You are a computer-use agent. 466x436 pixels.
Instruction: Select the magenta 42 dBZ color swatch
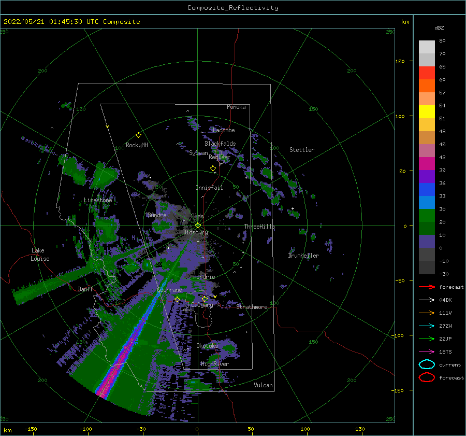coord(427,163)
